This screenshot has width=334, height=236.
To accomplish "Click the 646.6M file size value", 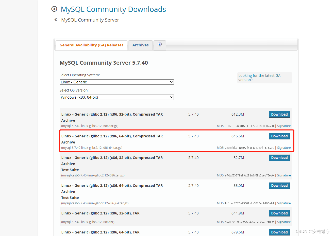I will tap(238, 136).
